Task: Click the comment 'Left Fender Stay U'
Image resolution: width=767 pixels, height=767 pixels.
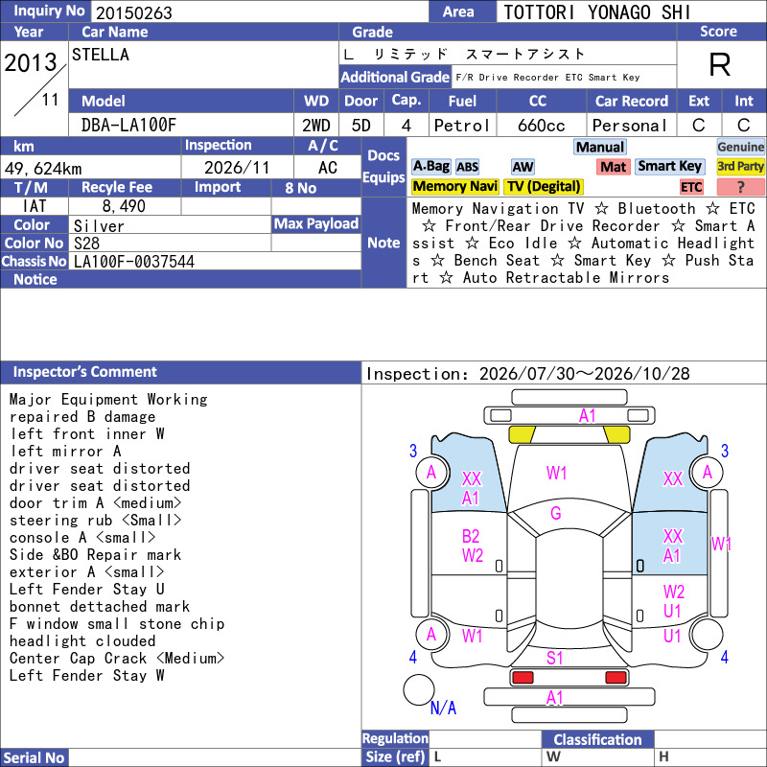Action: pyautogui.click(x=87, y=589)
